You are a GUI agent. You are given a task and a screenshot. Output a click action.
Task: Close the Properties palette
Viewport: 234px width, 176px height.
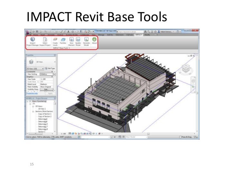pos(55,55)
